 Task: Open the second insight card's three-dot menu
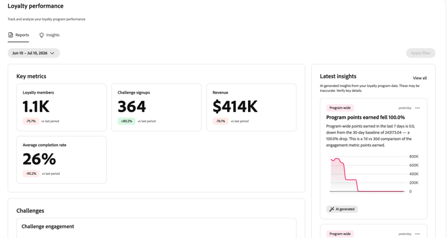[x=417, y=234]
